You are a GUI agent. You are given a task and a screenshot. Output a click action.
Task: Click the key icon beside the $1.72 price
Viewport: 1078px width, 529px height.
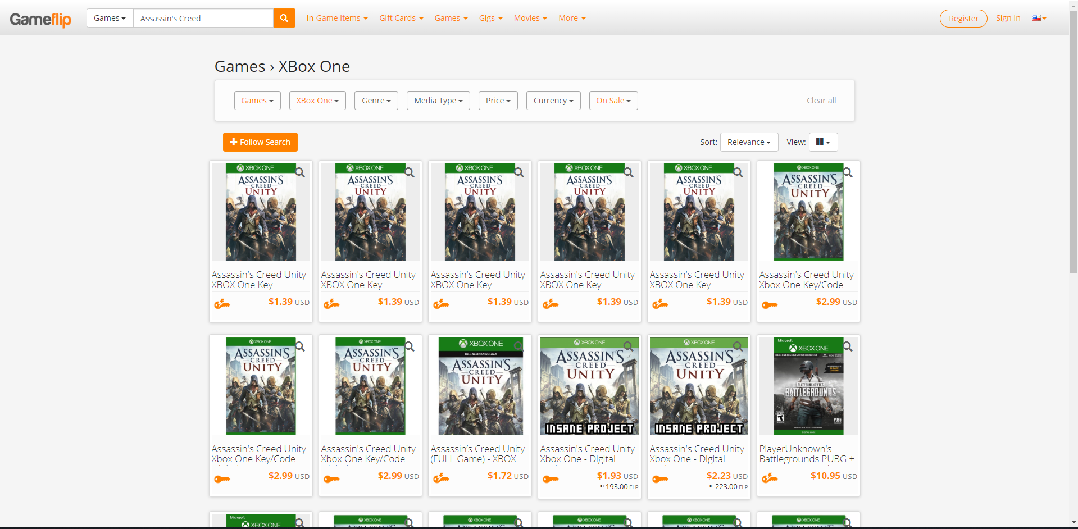pyautogui.click(x=441, y=478)
